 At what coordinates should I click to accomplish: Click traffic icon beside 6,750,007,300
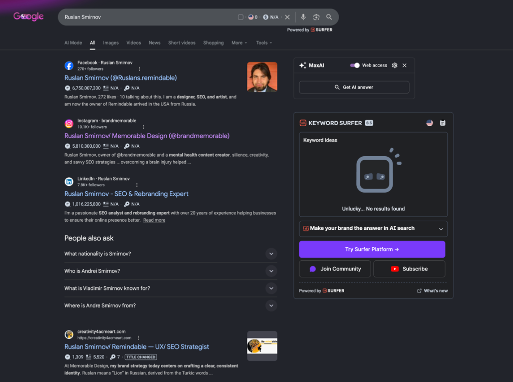click(x=68, y=88)
